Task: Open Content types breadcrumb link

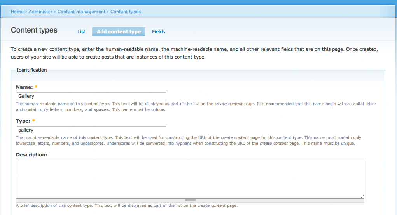Action: [126, 12]
